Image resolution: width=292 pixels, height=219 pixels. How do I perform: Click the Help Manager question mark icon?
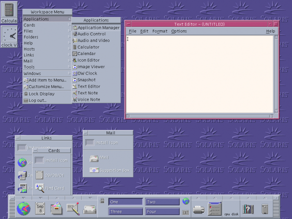(x=248, y=209)
